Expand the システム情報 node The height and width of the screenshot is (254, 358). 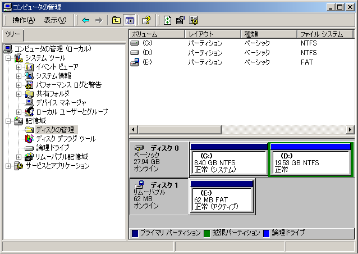tap(19, 76)
